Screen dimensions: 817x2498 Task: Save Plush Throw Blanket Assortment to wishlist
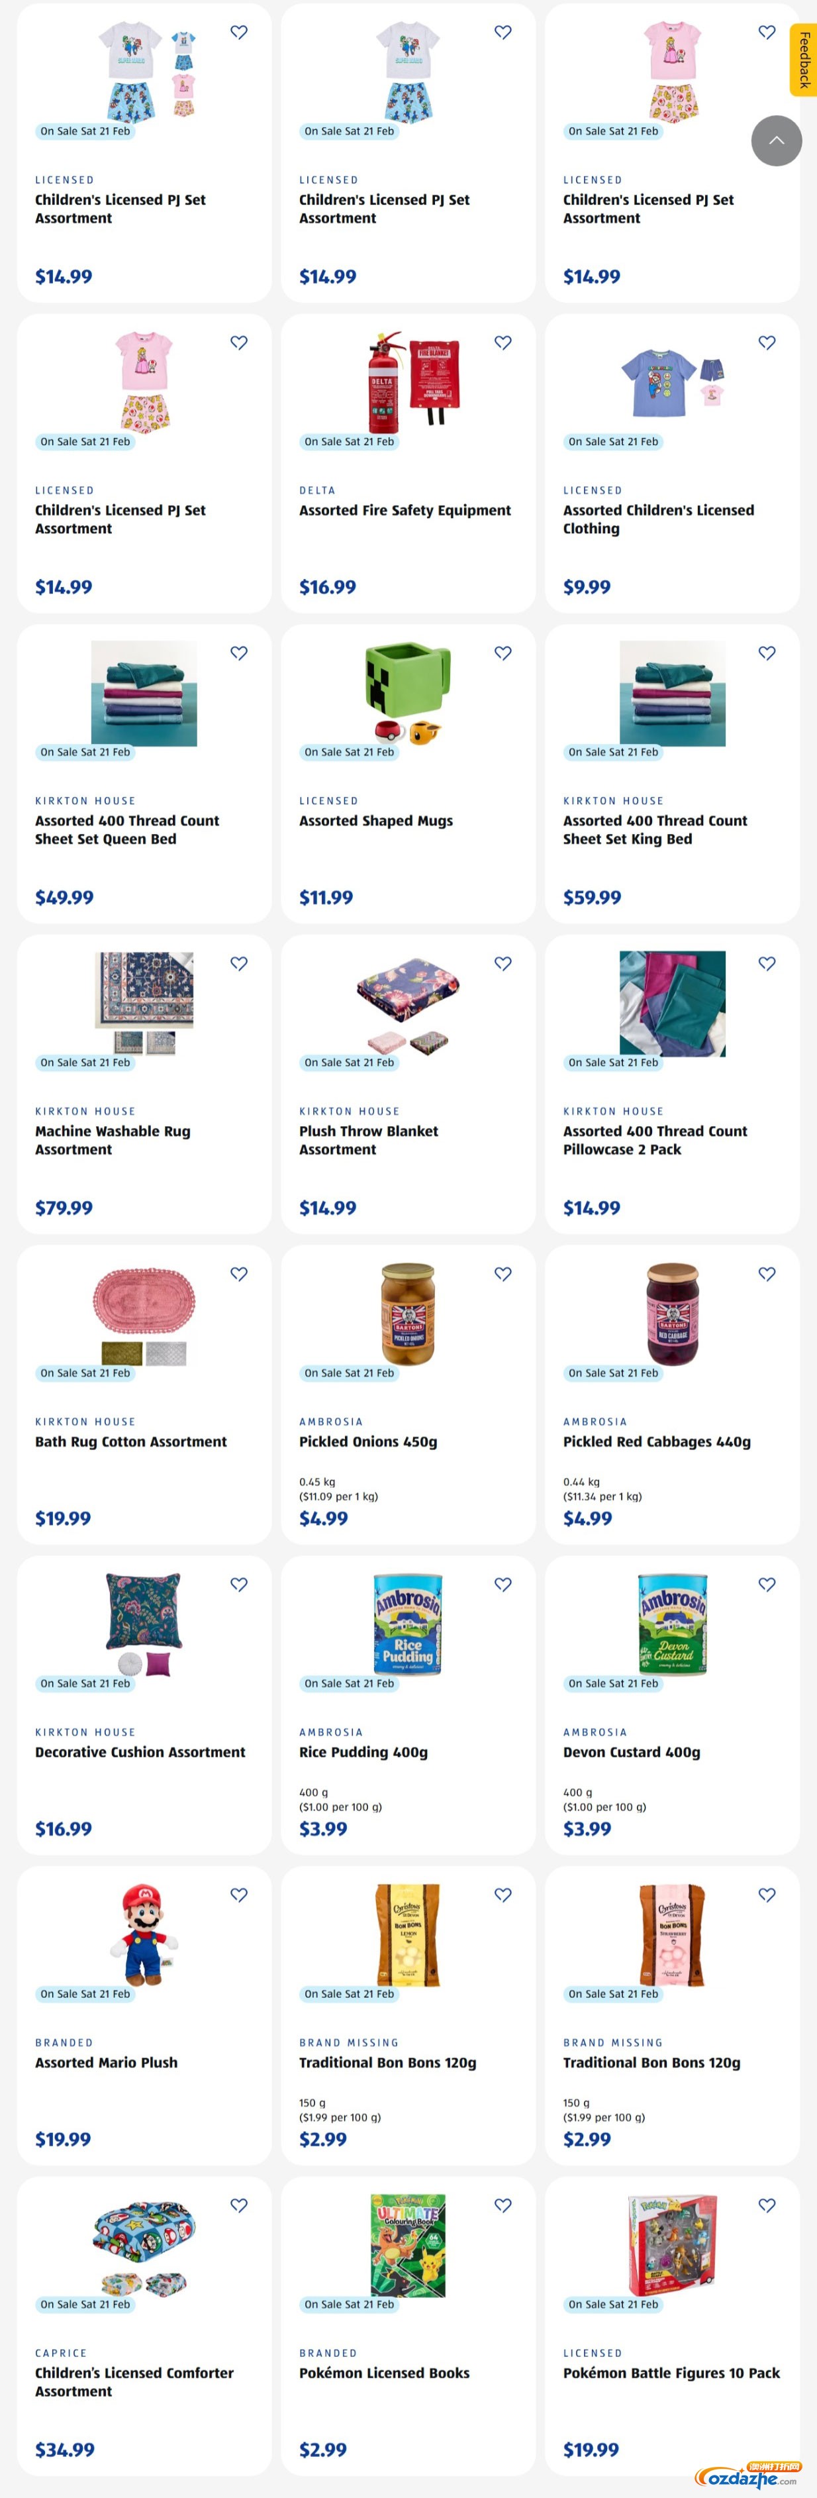tap(503, 963)
